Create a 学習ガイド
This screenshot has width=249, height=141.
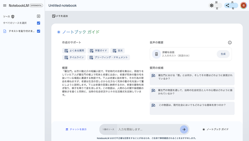coord(99,50)
